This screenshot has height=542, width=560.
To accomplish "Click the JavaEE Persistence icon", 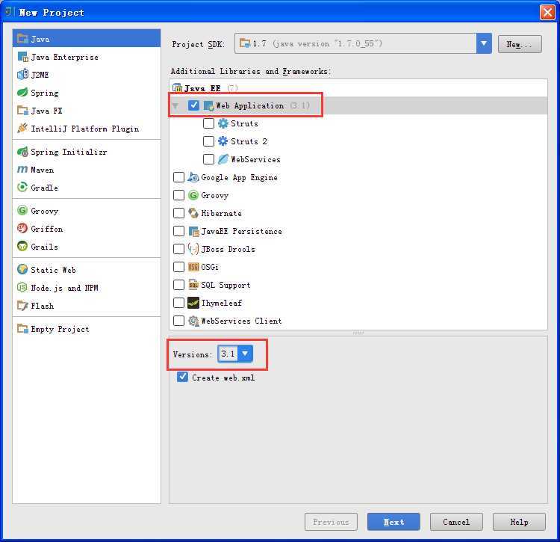I will [193, 231].
